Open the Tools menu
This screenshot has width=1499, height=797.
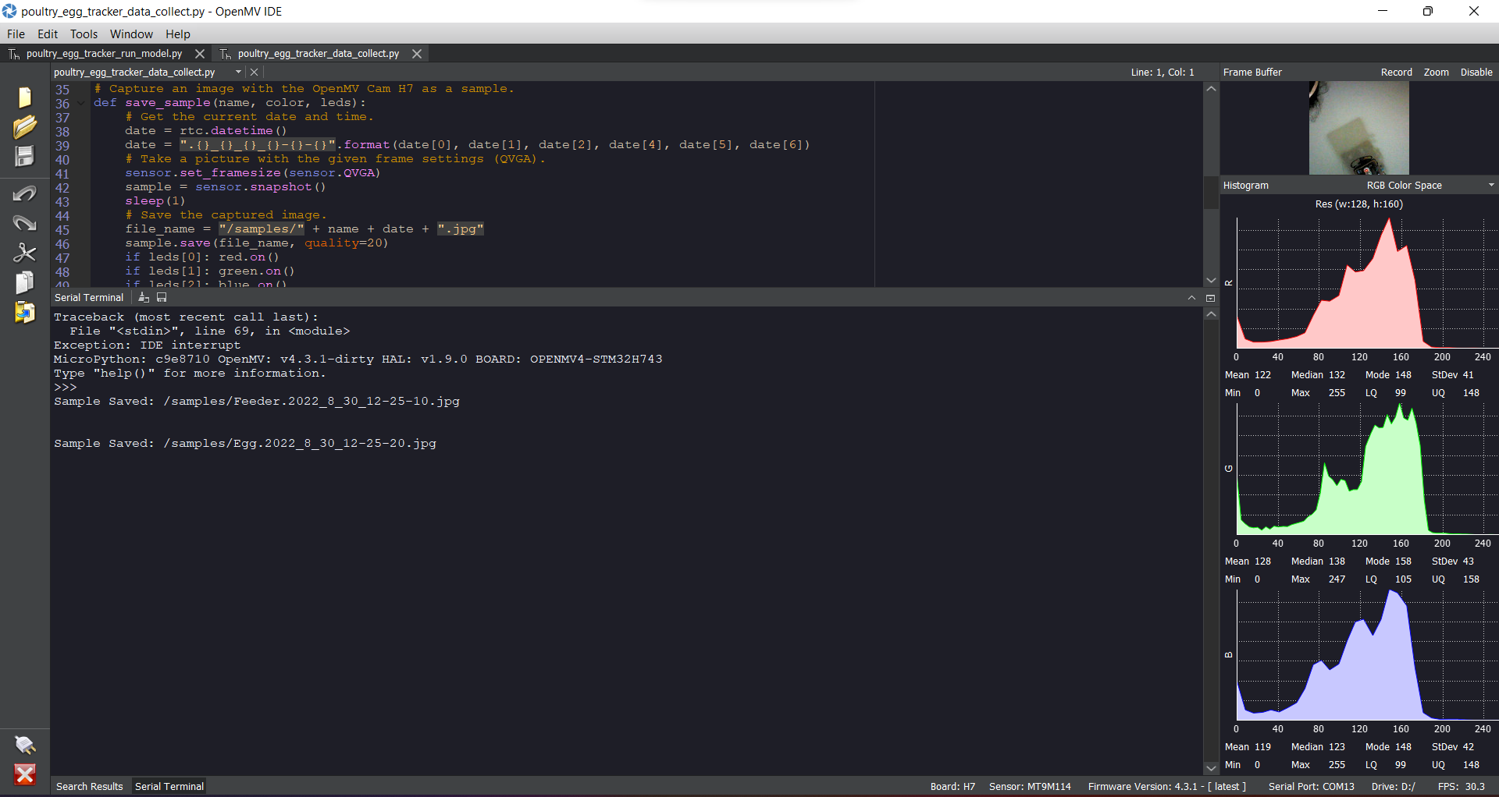tap(84, 34)
